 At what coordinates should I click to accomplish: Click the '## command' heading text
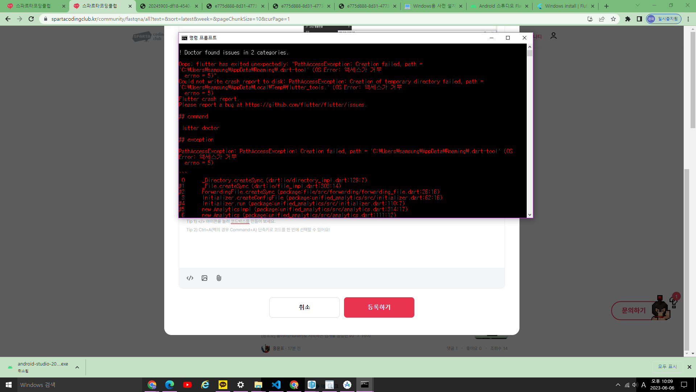pyautogui.click(x=194, y=117)
